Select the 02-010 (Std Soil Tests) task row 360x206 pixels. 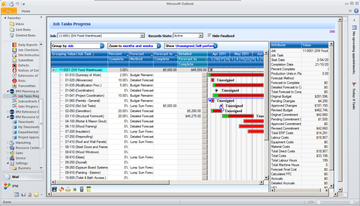129,106
